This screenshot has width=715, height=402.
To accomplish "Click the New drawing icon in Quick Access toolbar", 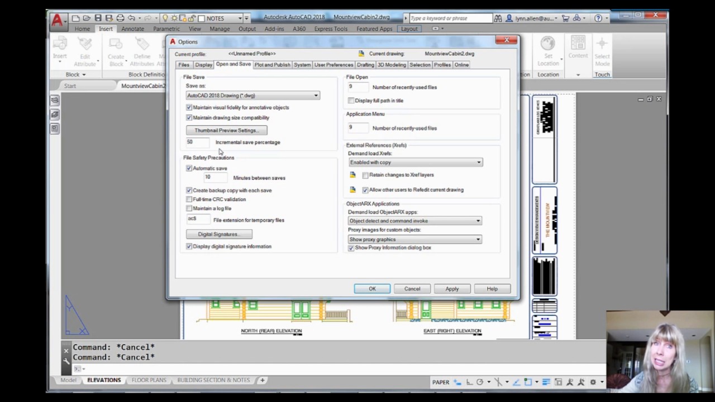I will (76, 18).
